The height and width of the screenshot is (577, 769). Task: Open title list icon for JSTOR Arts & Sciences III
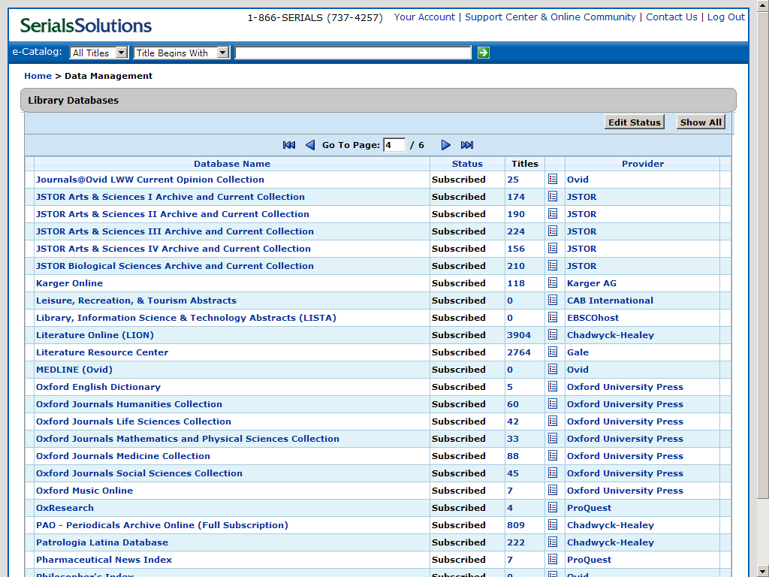(x=553, y=231)
